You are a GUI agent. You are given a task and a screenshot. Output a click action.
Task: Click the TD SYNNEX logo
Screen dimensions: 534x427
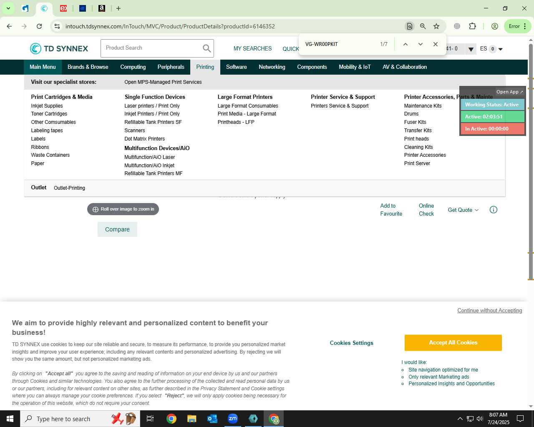click(59, 49)
